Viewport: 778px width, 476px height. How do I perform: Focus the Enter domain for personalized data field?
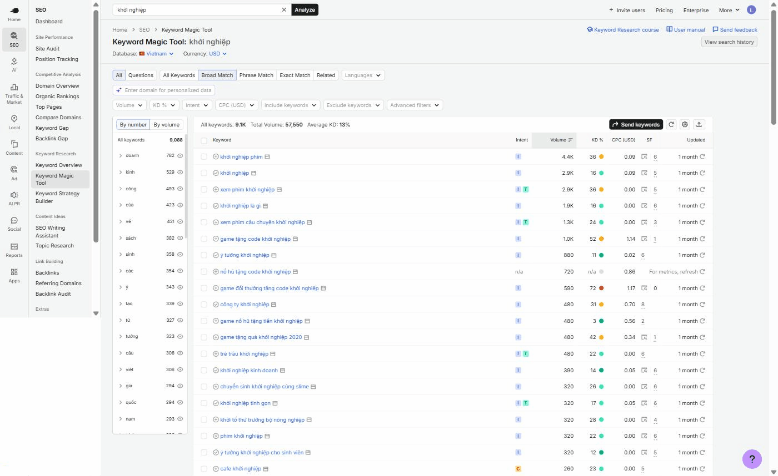(164, 90)
